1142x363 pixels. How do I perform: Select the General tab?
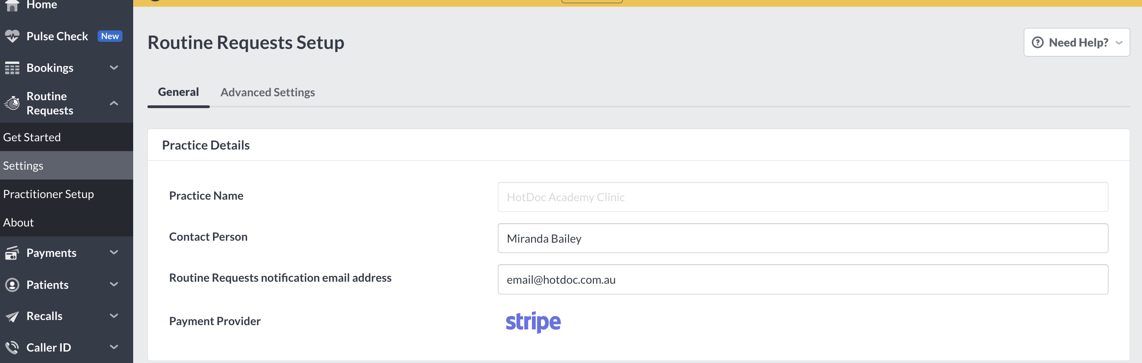point(178,92)
